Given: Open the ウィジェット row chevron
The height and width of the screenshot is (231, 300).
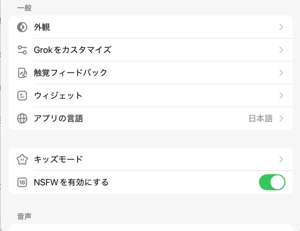Looking at the screenshot, I should point(281,95).
